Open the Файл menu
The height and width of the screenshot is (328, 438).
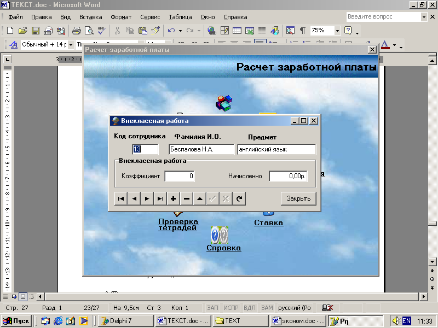[15, 17]
